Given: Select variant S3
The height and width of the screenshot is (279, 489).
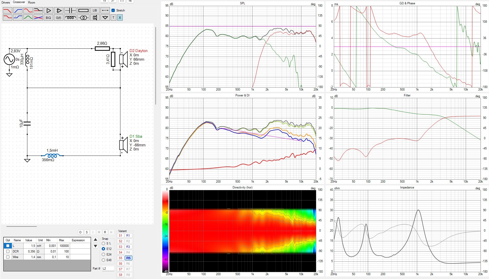Looking at the screenshot, I should point(120,247).
